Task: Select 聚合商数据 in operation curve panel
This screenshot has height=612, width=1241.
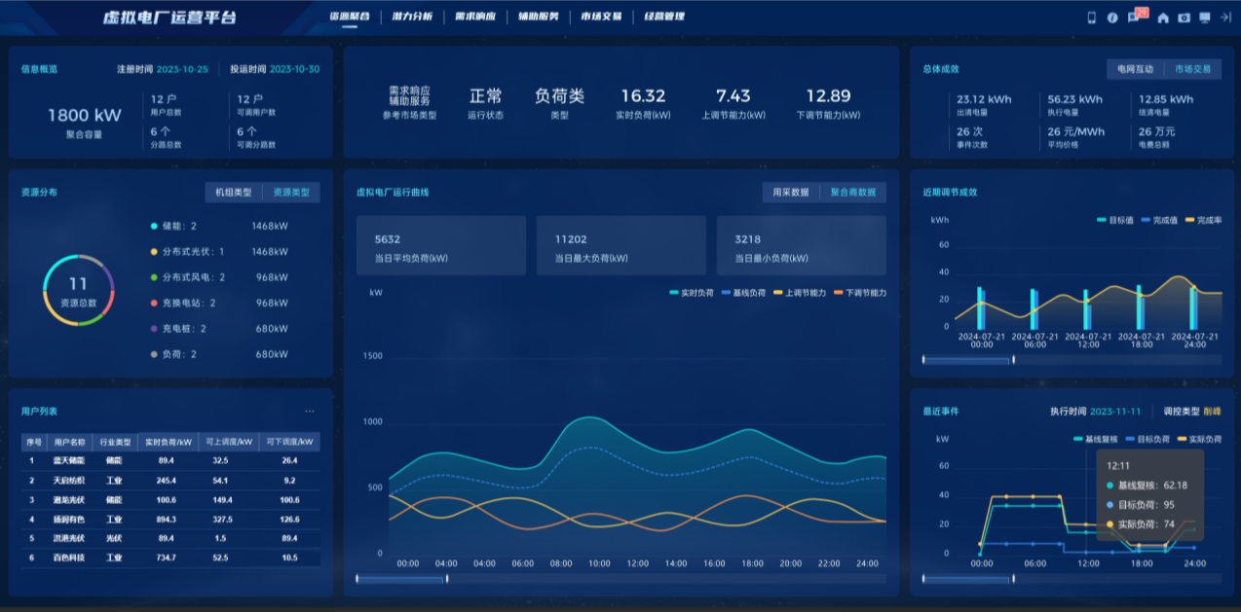Action: (852, 193)
